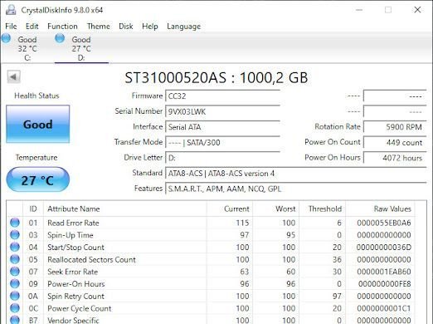Click raw value 0000000036D
The width and height of the screenshot is (433, 324).
pos(384,248)
